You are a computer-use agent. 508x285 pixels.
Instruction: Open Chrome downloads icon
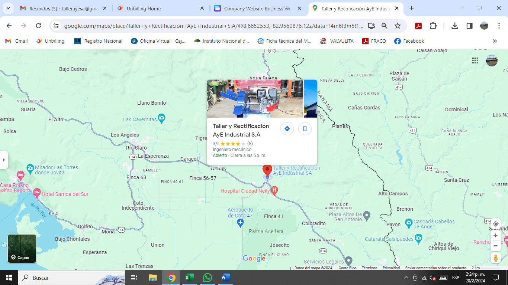(454, 26)
